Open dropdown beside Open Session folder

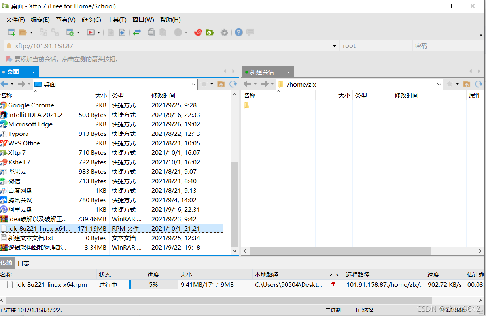point(31,32)
